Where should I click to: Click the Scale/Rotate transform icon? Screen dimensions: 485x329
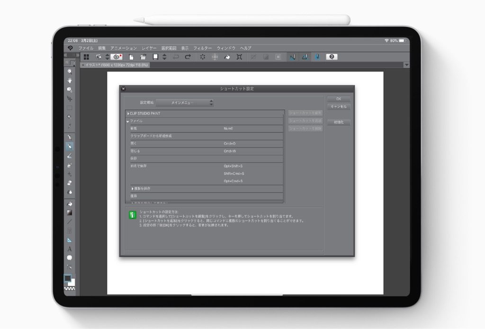point(239,57)
